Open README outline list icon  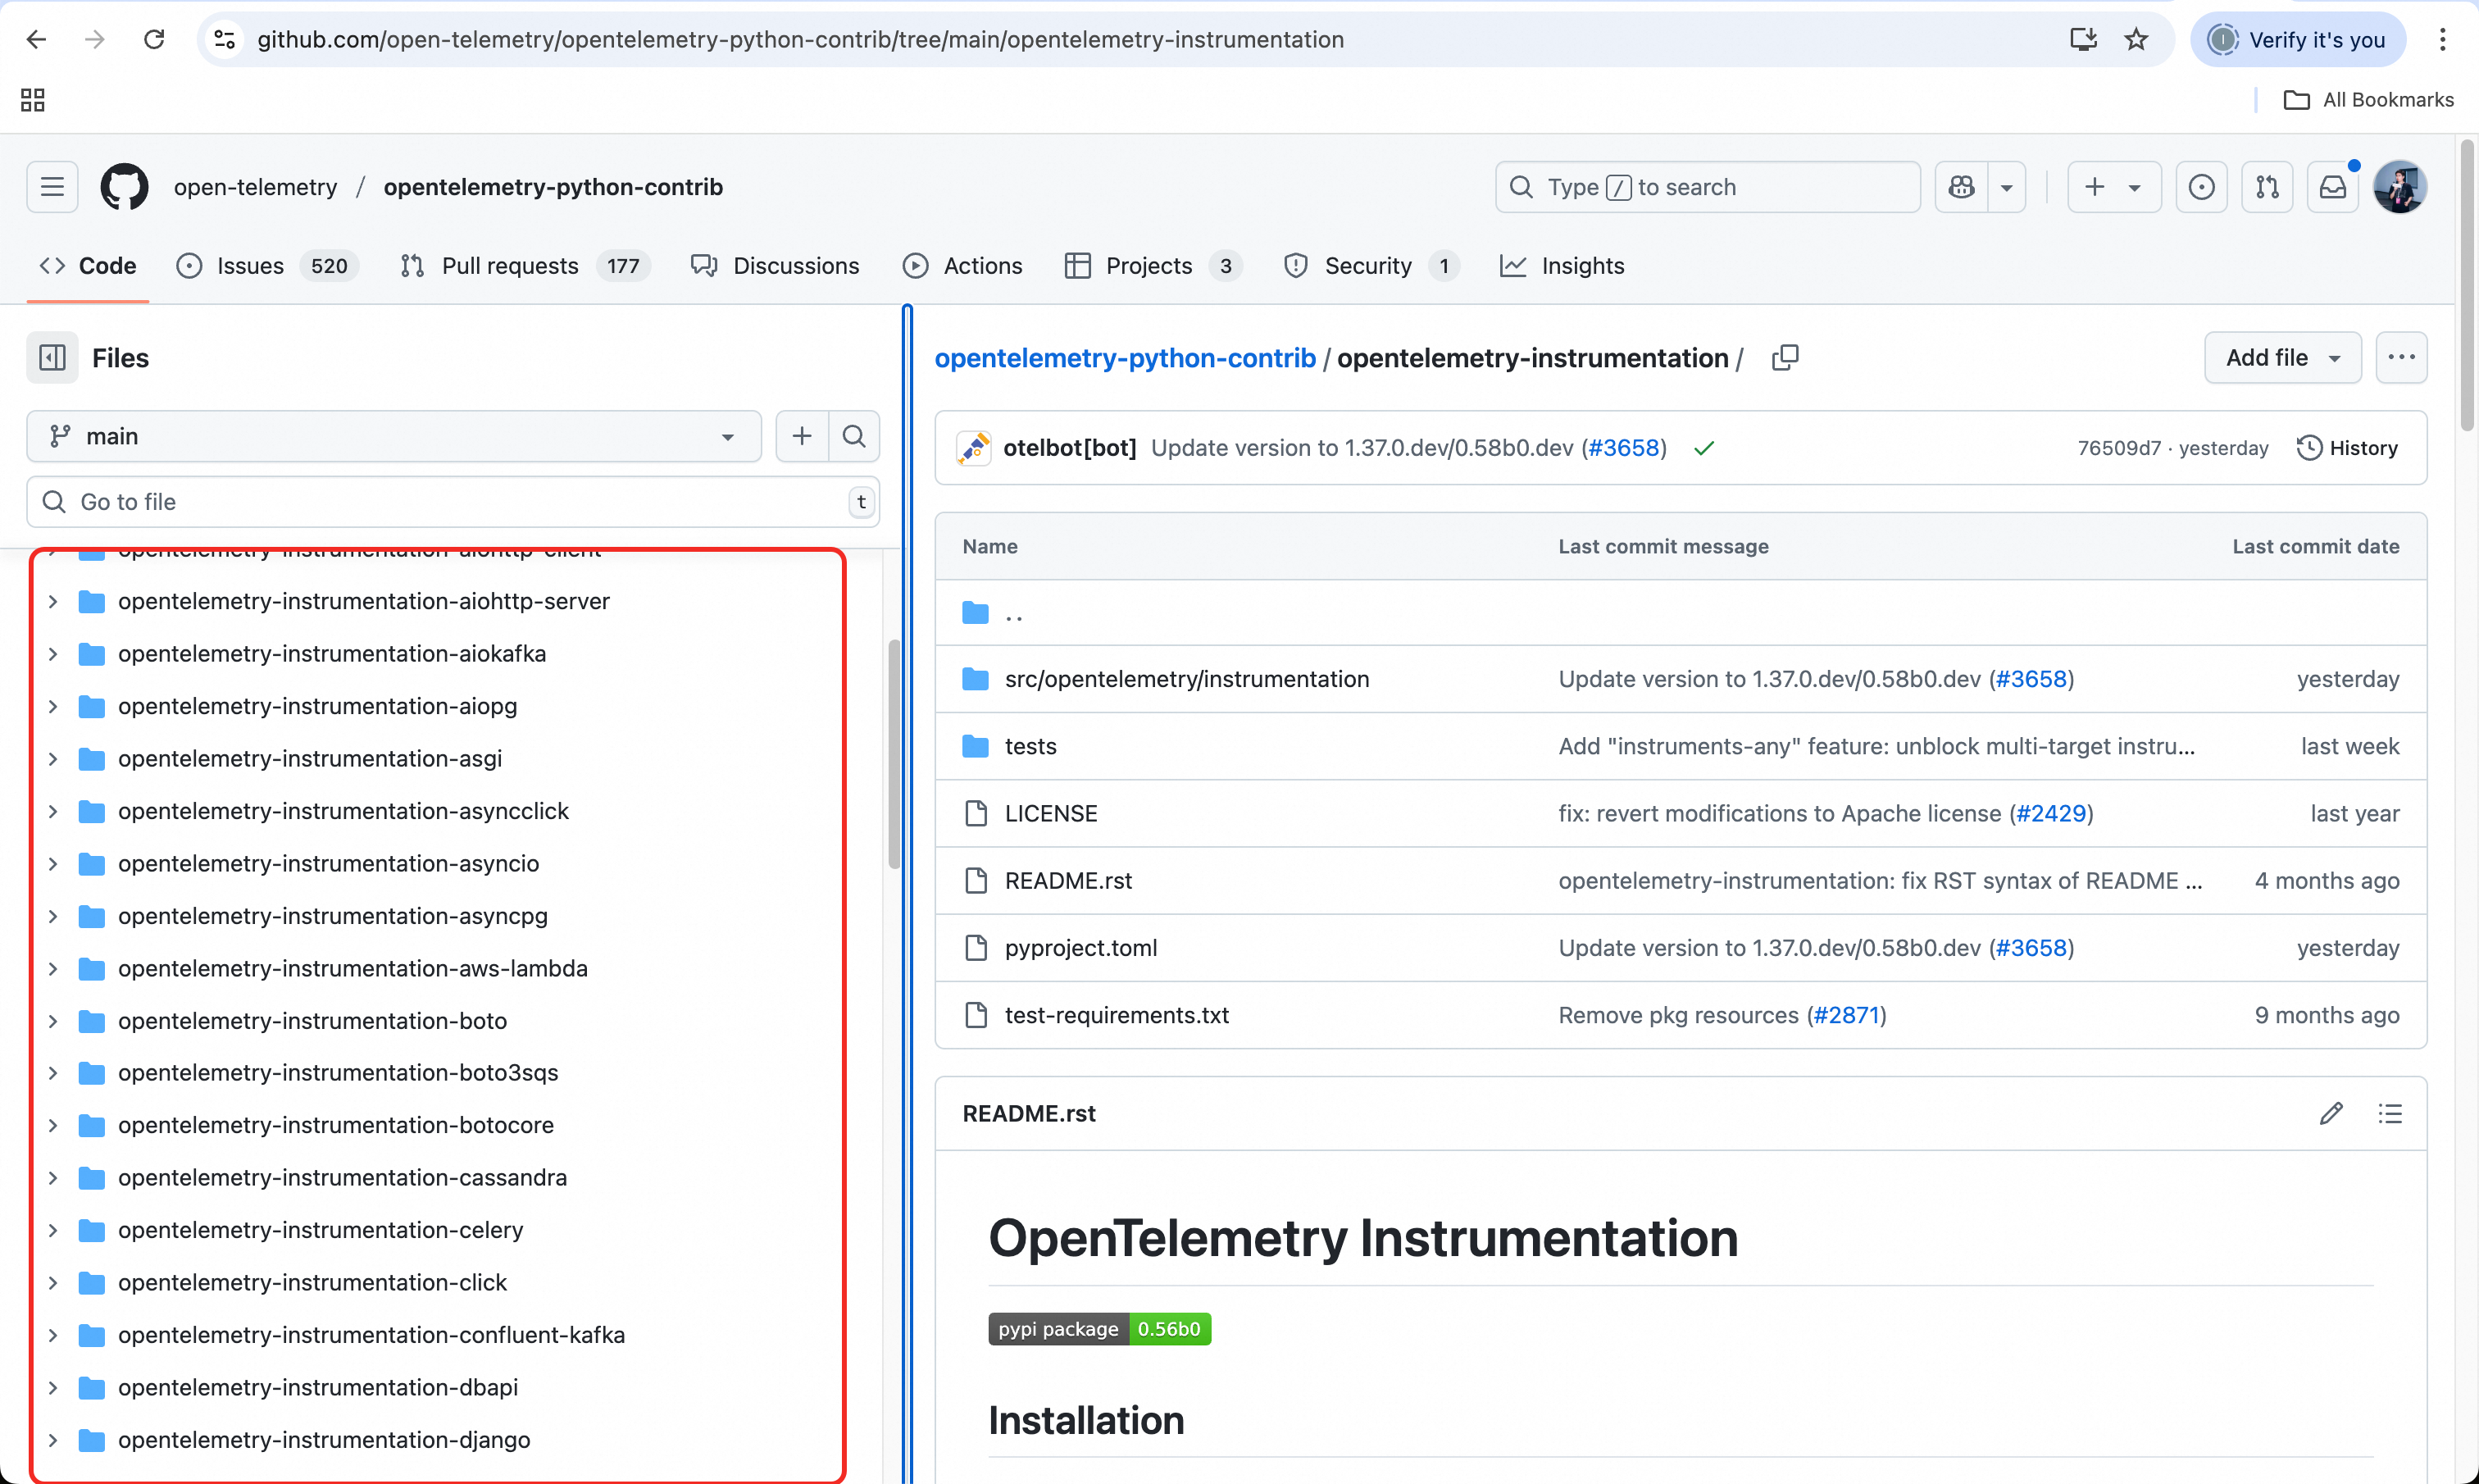pos(2389,1113)
